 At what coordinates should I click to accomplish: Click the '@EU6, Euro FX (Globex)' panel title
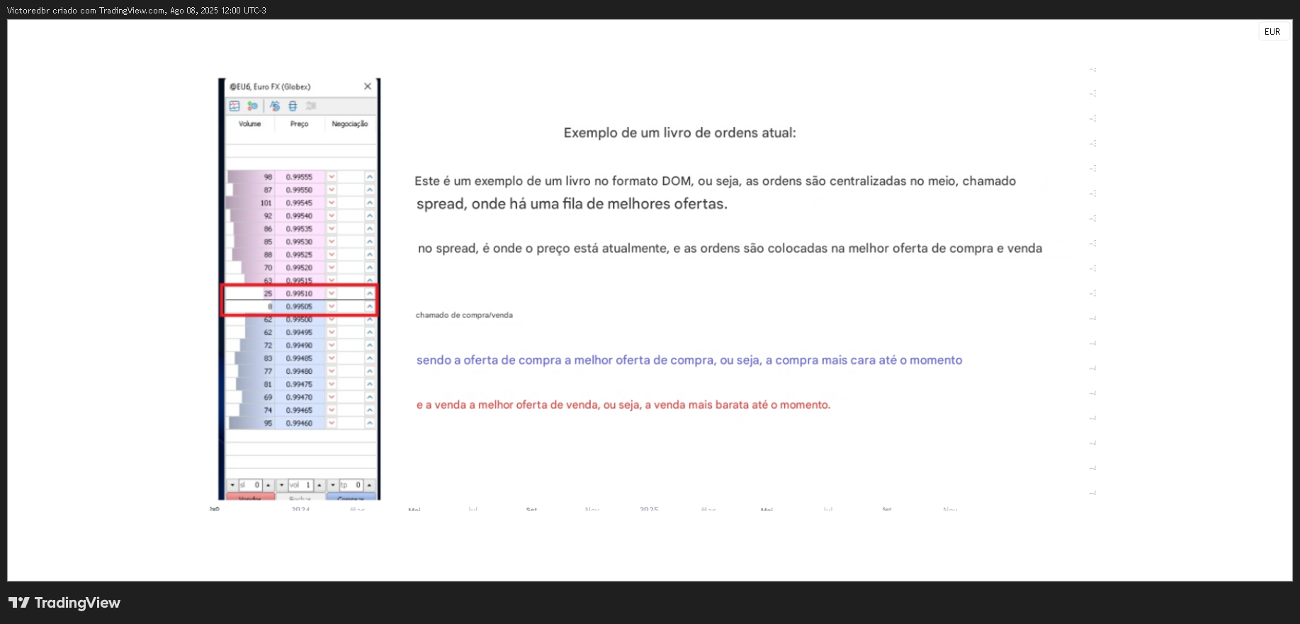pyautogui.click(x=270, y=86)
